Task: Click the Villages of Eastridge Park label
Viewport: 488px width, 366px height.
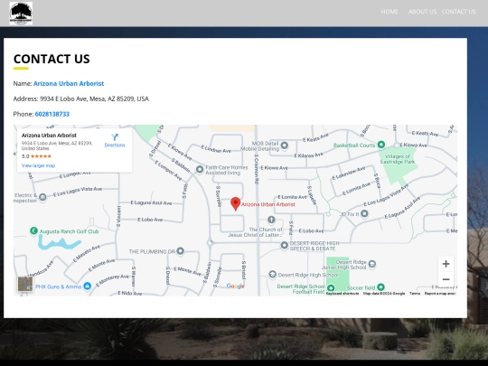Action: coord(398,159)
